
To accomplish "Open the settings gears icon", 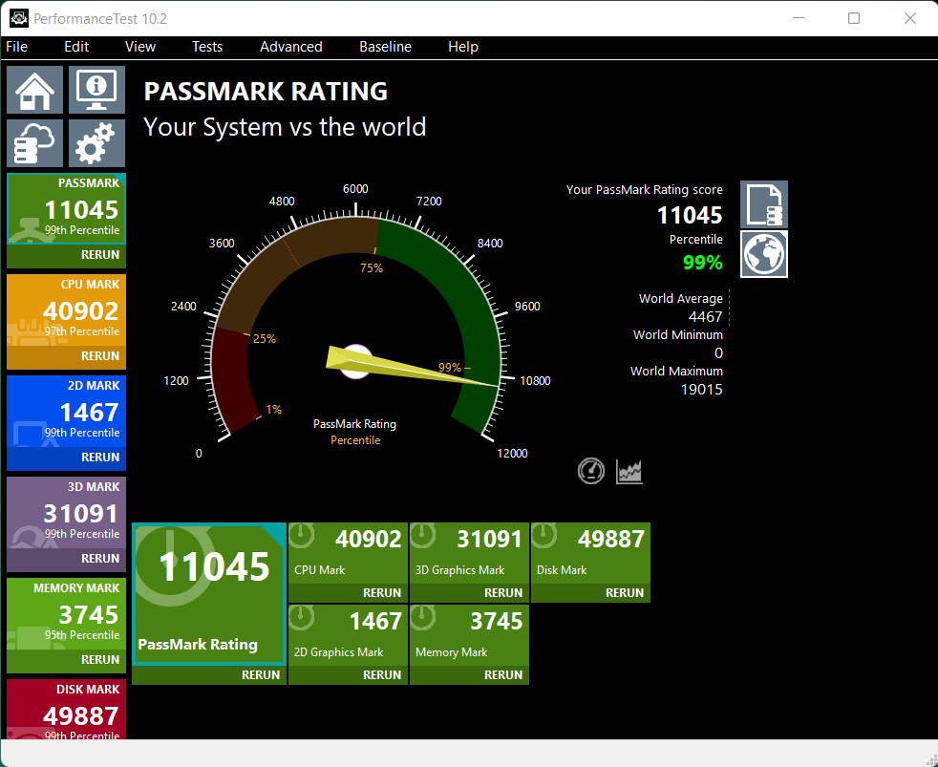I will click(96, 143).
